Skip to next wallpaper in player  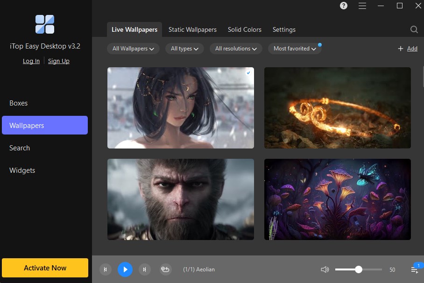pos(145,269)
